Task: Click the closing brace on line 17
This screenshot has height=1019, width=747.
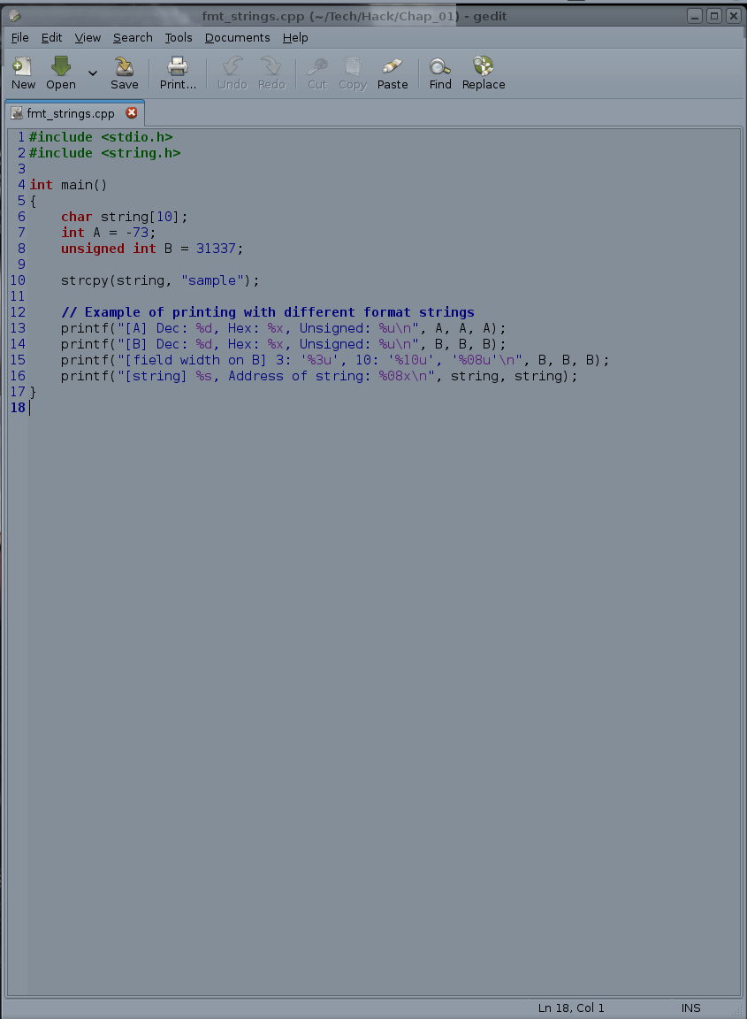Action: pos(33,392)
